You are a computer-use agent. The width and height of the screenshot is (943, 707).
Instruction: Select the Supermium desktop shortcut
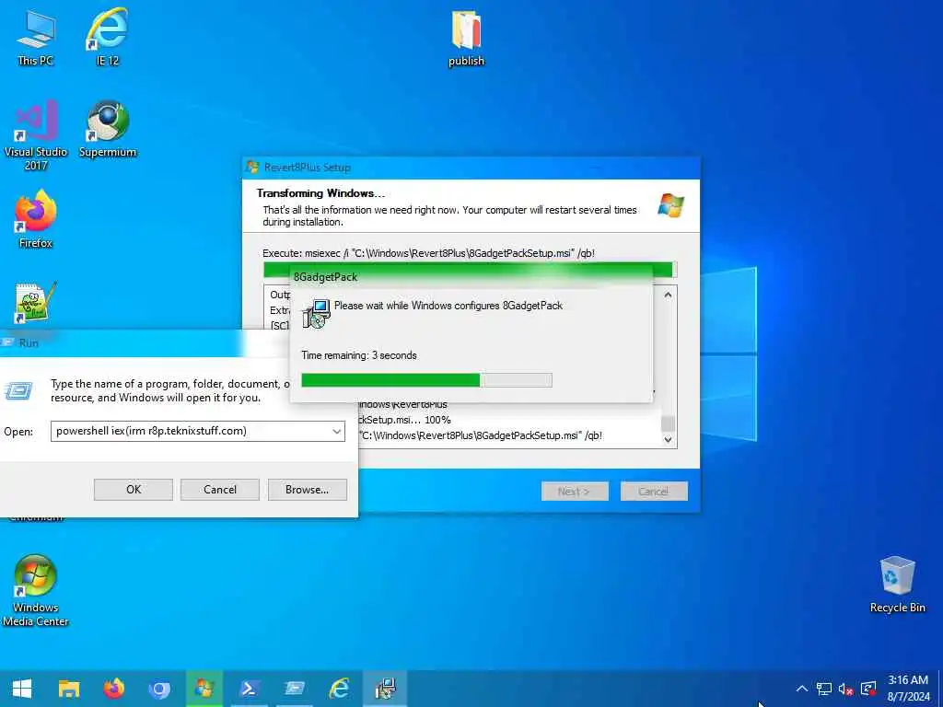click(108, 129)
